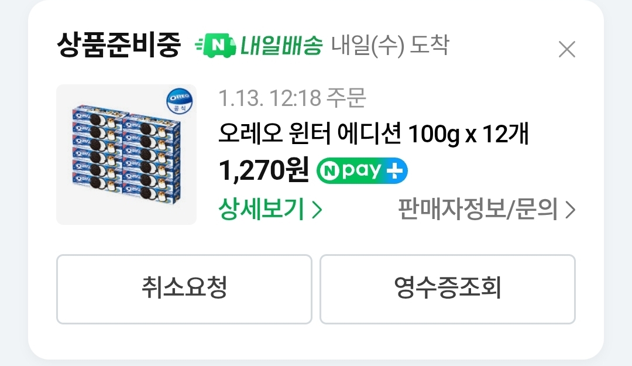Viewport: 632px width, 366px height.
Task: Click the 100g x 12개 quantity text
Action: point(468,134)
